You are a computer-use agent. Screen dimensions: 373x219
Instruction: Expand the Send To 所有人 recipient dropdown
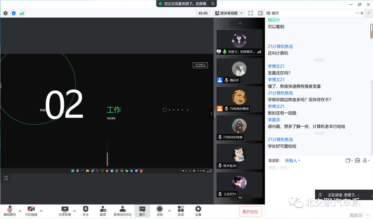tap(293, 160)
